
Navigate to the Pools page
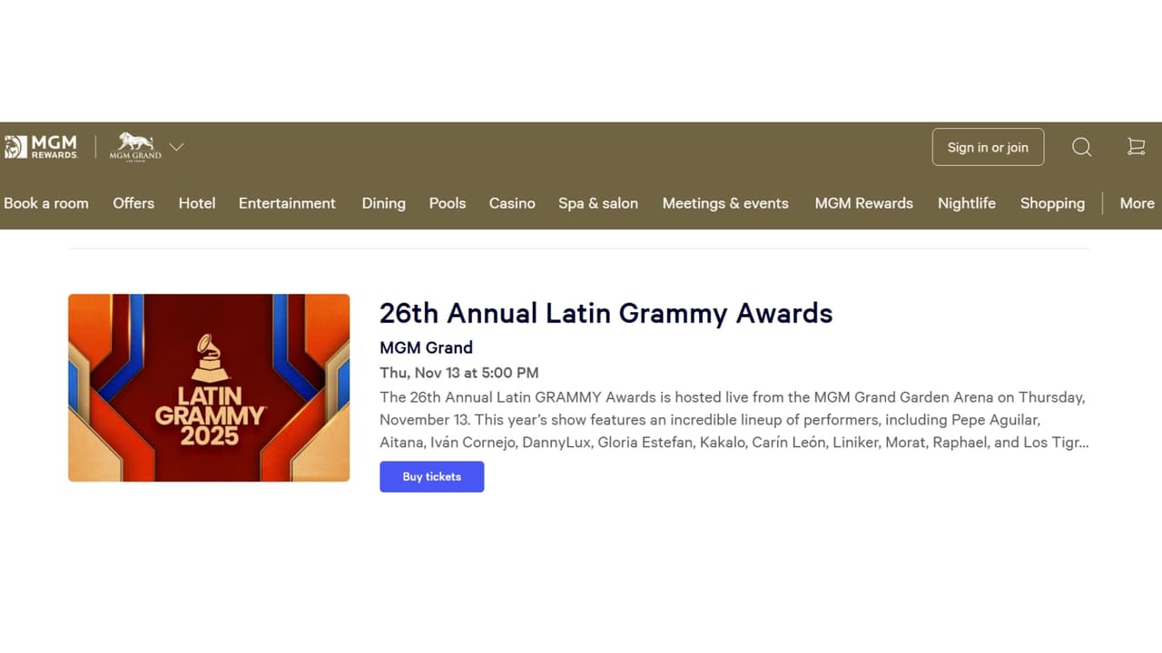[447, 203]
